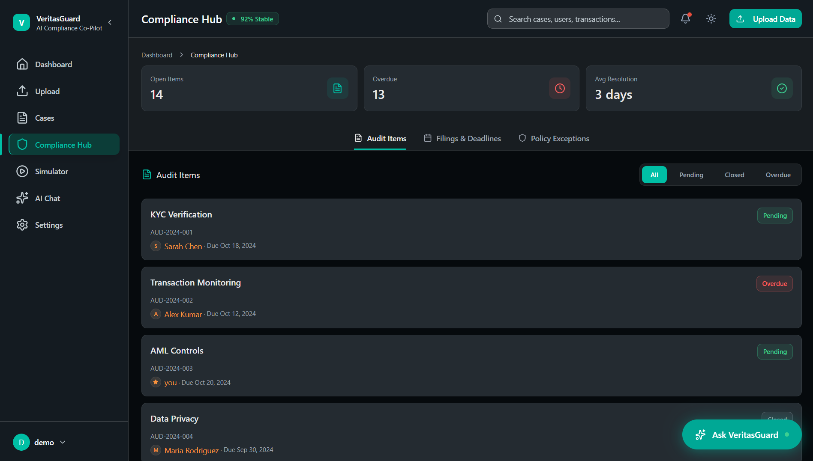Collapse the sidebar with the chevron arrow
The height and width of the screenshot is (461, 813).
pyautogui.click(x=110, y=22)
